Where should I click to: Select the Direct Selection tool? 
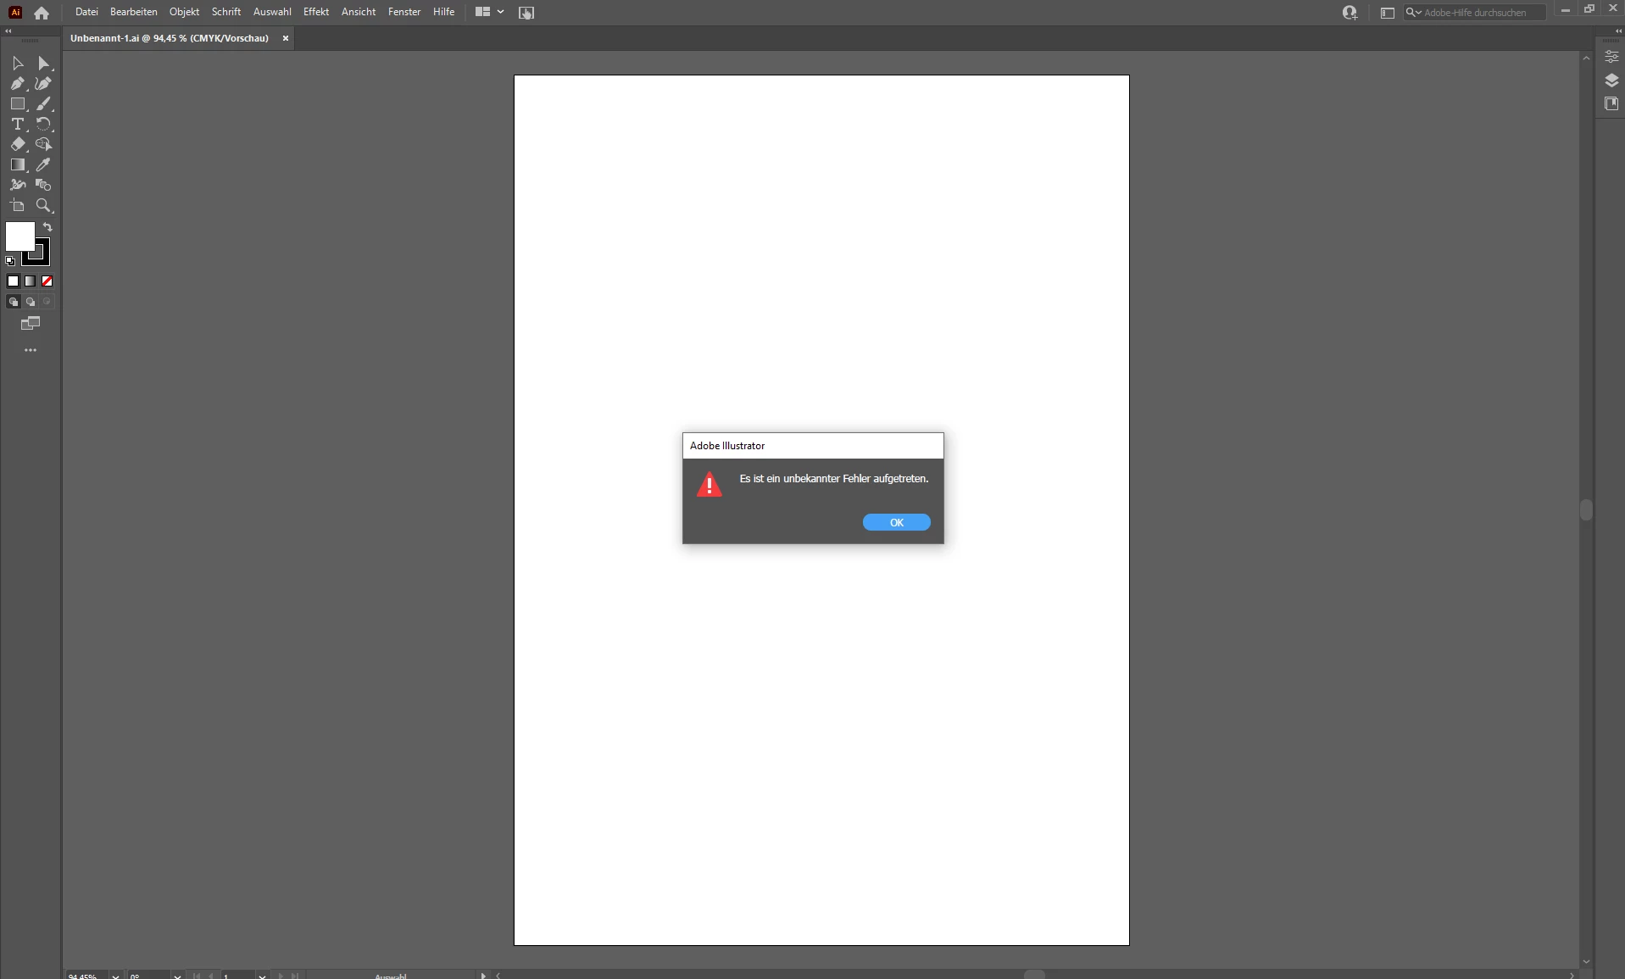44,64
